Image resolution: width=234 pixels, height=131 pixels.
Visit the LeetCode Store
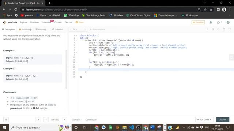(x=79, y=22)
